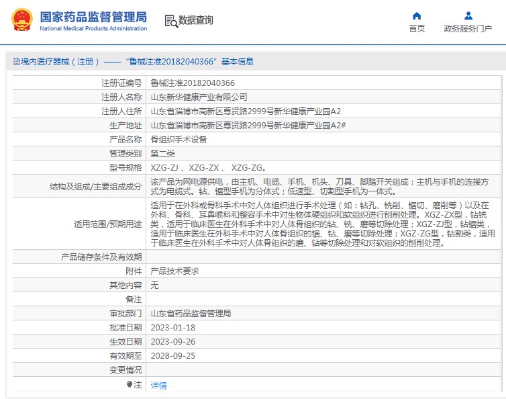Image resolution: width=506 pixels, height=399 pixels.
Task: Click the 型号规格 label
Action: point(125,168)
